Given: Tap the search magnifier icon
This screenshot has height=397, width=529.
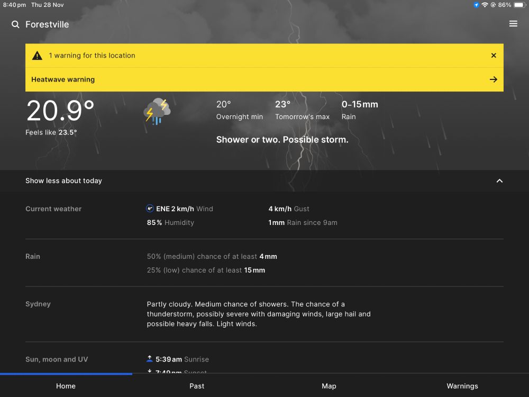Looking at the screenshot, I should point(15,24).
